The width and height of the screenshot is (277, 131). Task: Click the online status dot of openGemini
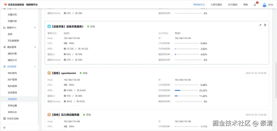pyautogui.click(x=81, y=73)
